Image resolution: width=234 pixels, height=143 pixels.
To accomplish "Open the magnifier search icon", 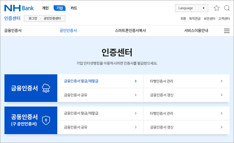I will coord(227,8).
